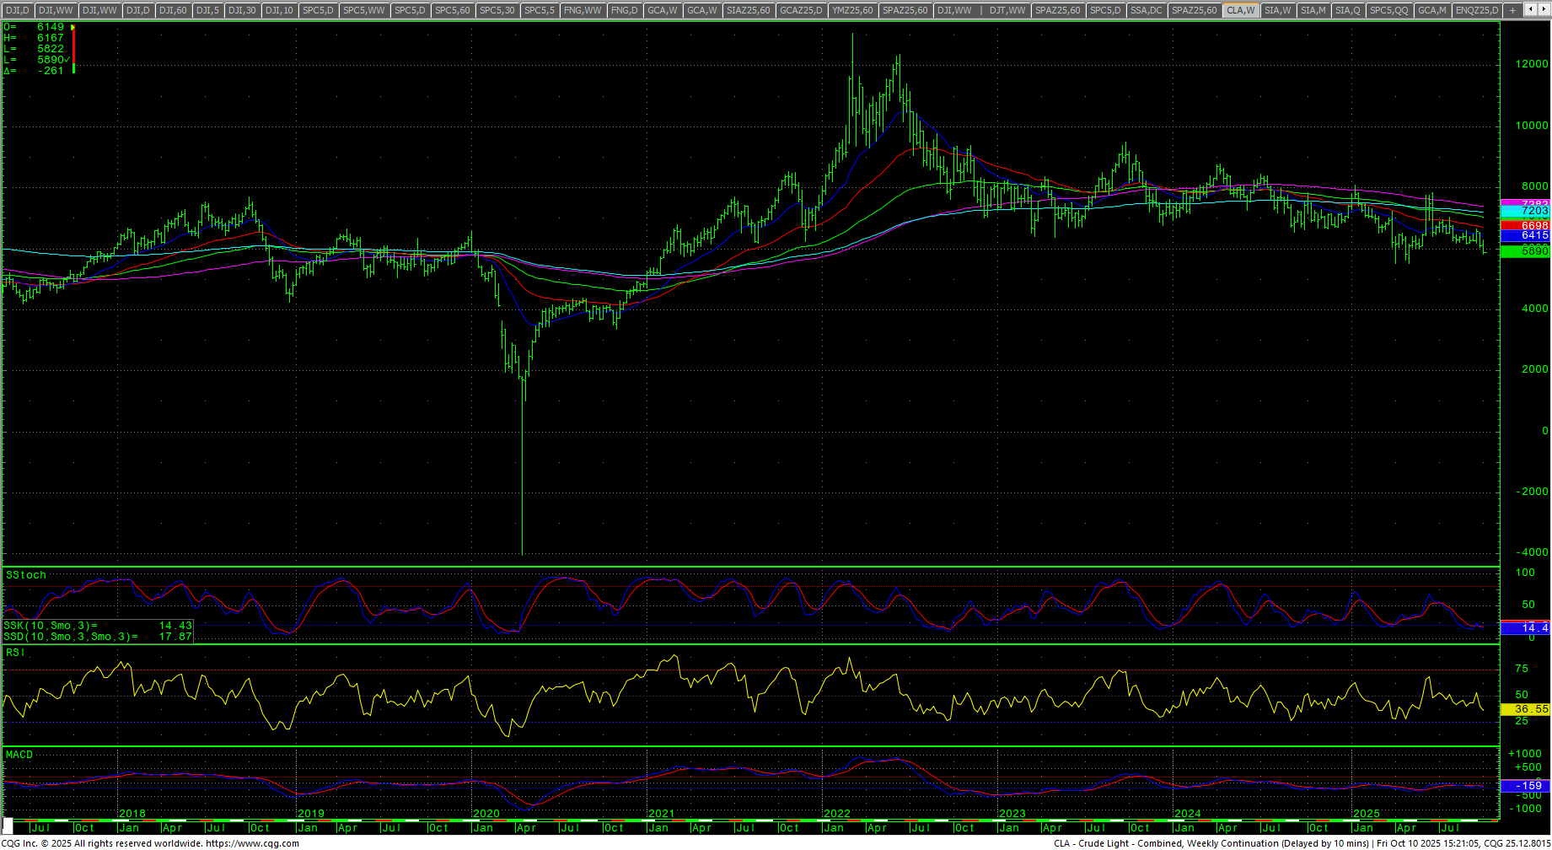Switch to the DJI,60 tab
Viewport: 1552px width, 850px height.
pyautogui.click(x=173, y=10)
